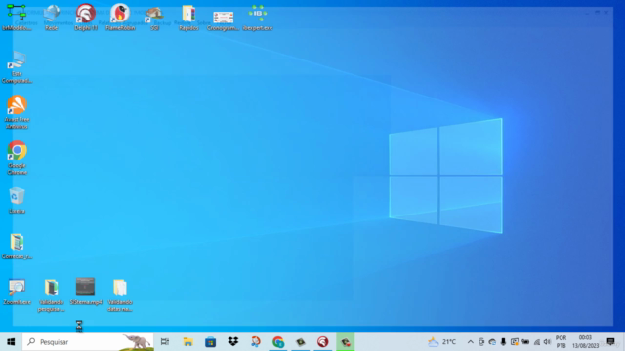Open the Validando pesquisa folder
The width and height of the screenshot is (625, 351).
[52, 295]
